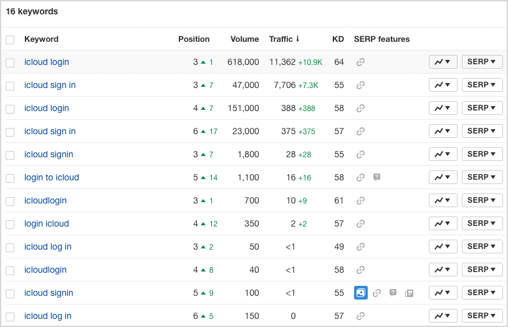
Task: Sort by the KD column header
Action: 338,39
